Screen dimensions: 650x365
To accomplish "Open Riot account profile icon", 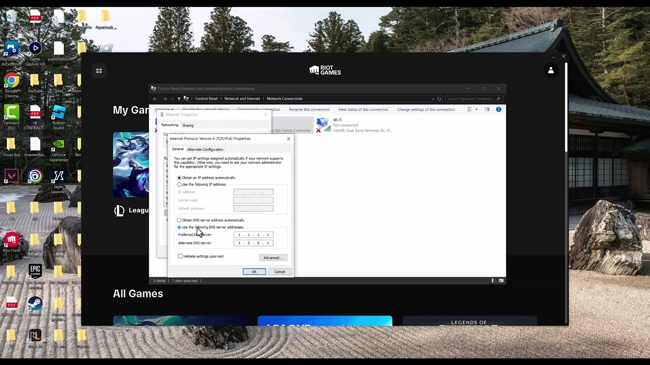I will click(551, 70).
